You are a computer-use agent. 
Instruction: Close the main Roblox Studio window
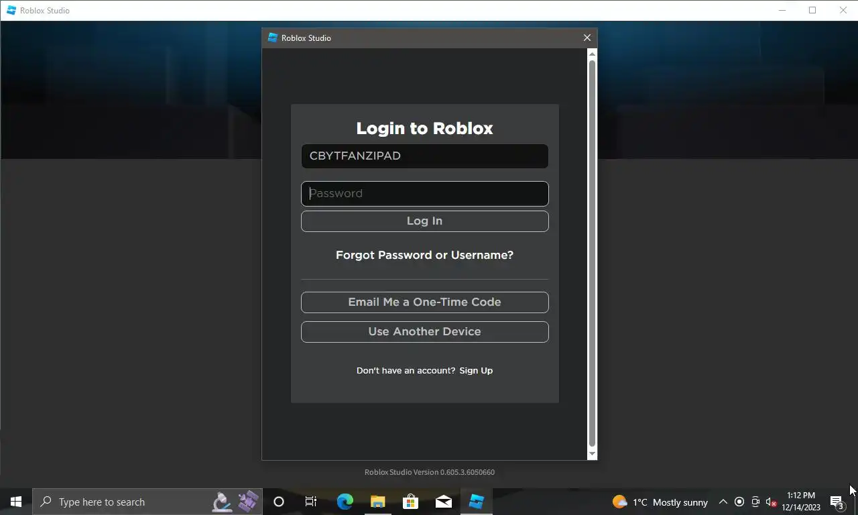[x=843, y=10]
